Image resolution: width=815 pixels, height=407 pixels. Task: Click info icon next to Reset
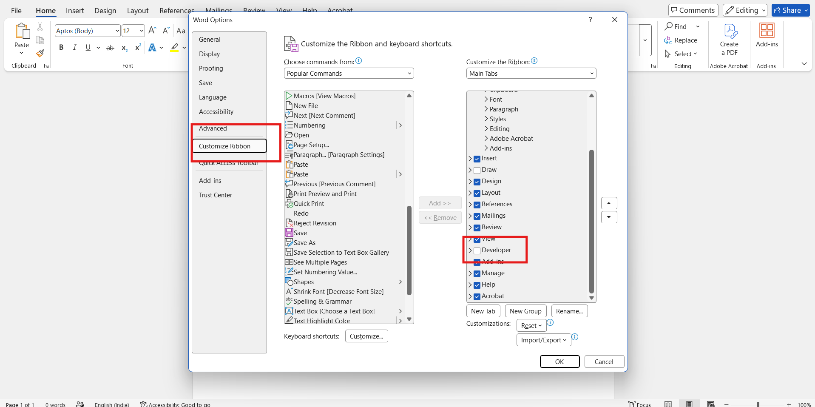550,322
